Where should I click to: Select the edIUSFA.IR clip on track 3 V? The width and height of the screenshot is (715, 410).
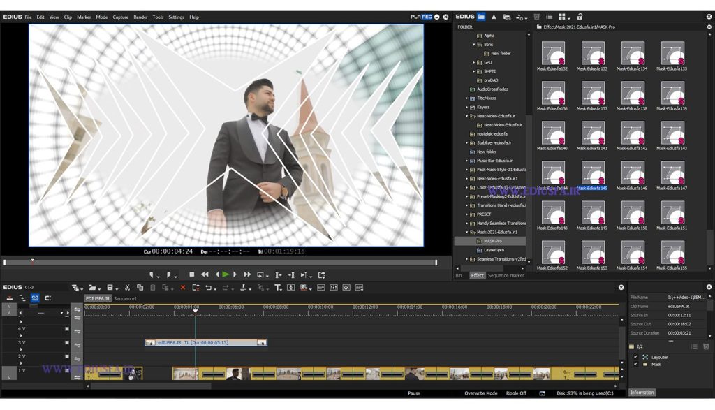(206, 342)
